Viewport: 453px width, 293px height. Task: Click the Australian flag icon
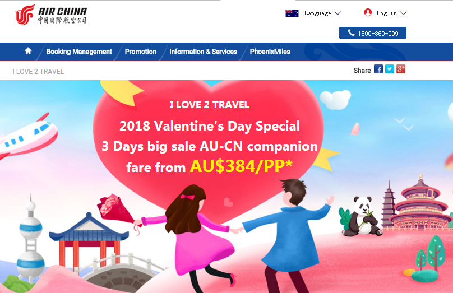pos(292,13)
